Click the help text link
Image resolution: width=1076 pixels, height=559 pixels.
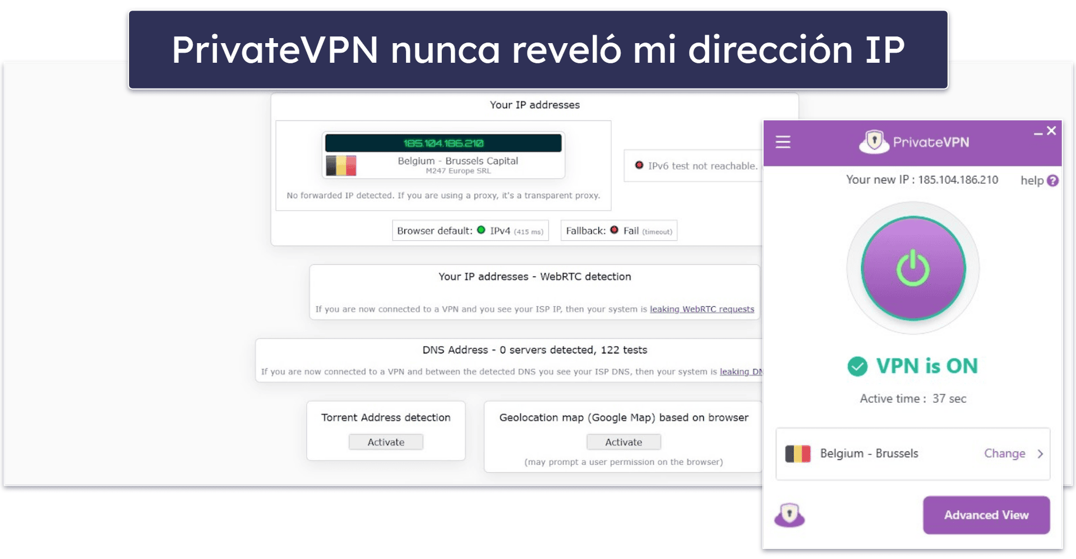[1032, 180]
